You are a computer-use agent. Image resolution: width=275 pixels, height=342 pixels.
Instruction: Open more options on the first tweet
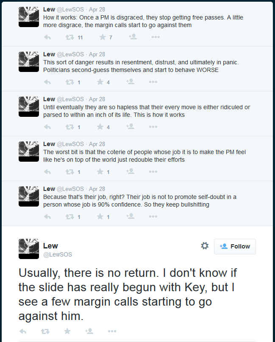point(155,37)
